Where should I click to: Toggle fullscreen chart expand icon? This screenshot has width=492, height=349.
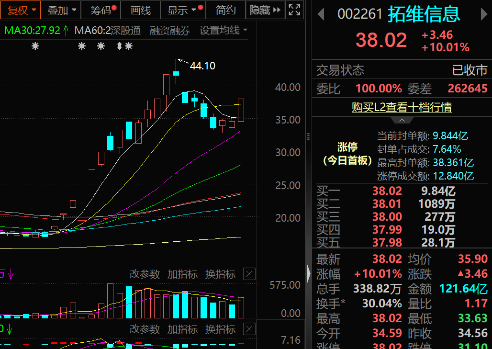[x=294, y=10]
